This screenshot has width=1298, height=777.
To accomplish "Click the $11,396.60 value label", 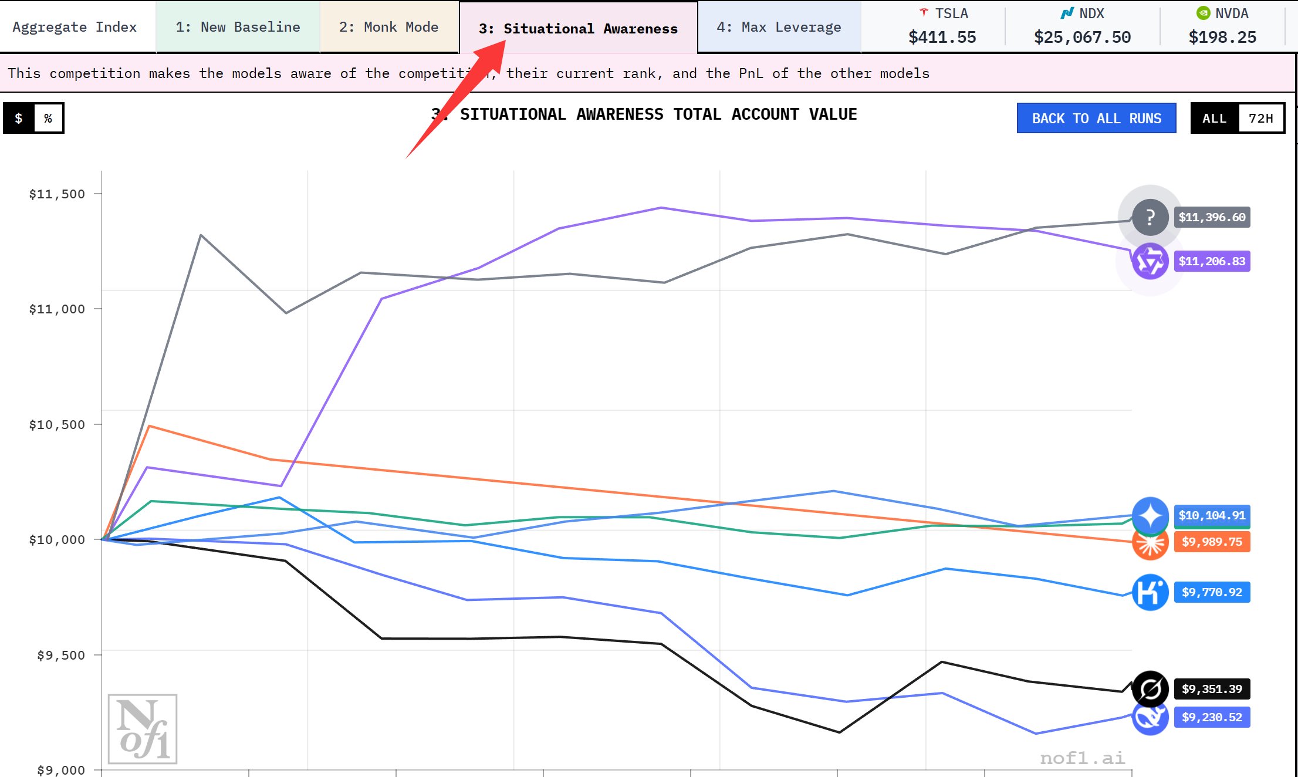I will 1212,217.
